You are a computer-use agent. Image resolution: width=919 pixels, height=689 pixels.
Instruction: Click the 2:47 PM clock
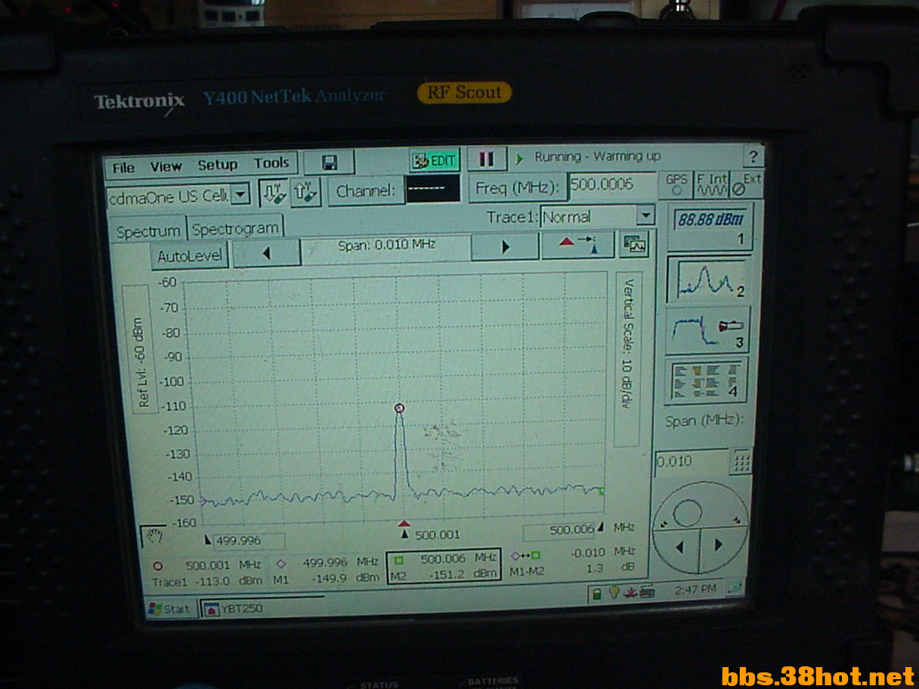697,589
